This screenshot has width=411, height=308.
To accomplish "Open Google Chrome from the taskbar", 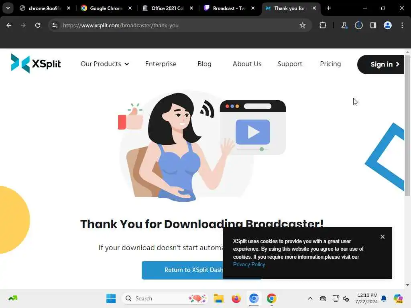I will click(272, 298).
